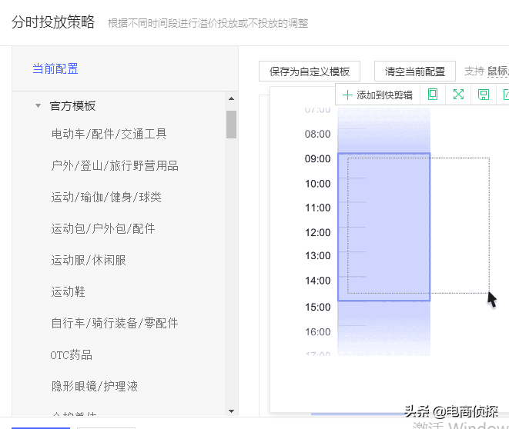This screenshot has height=429, width=509.
Task: Click 清空当前配置 button
Action: [x=415, y=71]
